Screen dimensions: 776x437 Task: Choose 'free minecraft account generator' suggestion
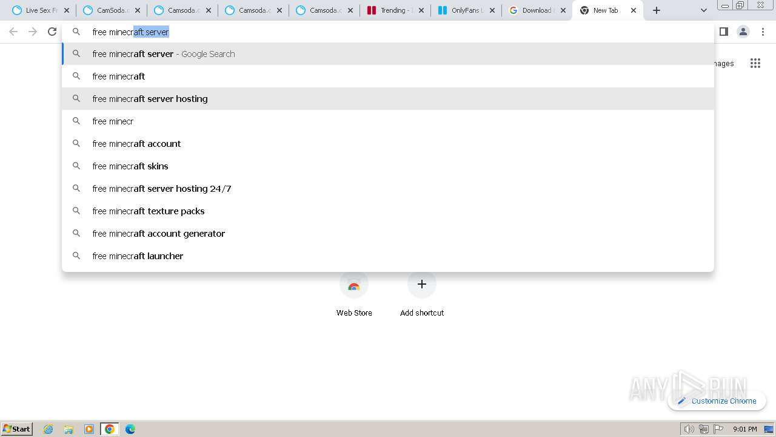(x=388, y=234)
